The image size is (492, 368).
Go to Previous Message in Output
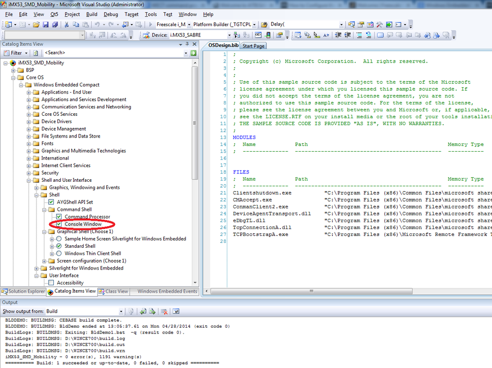[143, 311]
